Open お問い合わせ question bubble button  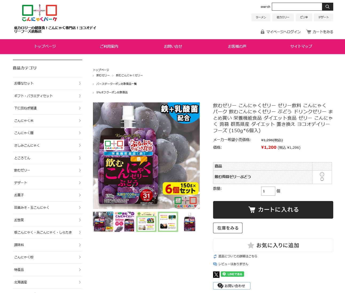(x=232, y=286)
